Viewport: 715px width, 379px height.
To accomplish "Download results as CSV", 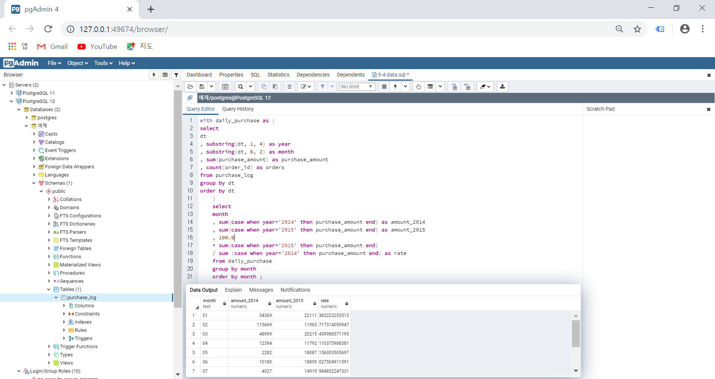I will click(x=502, y=87).
